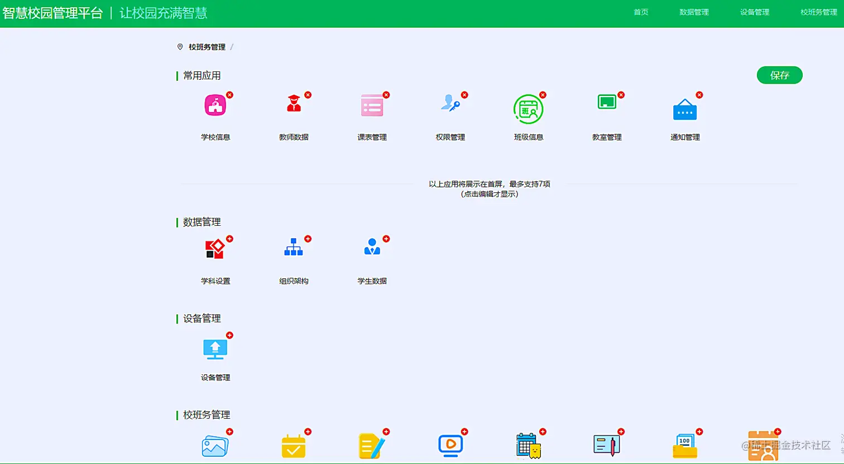Add the calendar checkmark app via plus badge

point(308,432)
